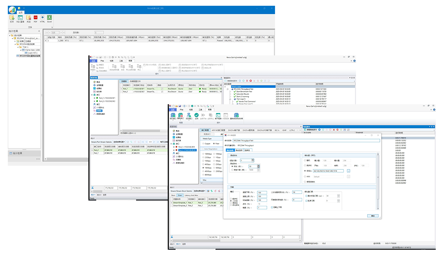
Task: Click the HTML export icon
Action: click(x=42, y=18)
